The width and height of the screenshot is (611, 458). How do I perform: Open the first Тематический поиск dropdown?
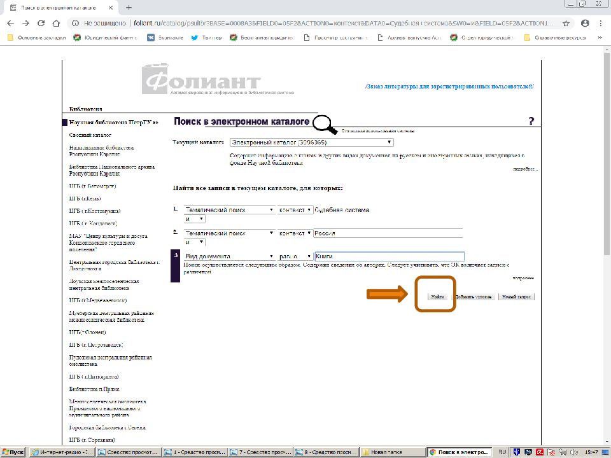click(229, 210)
